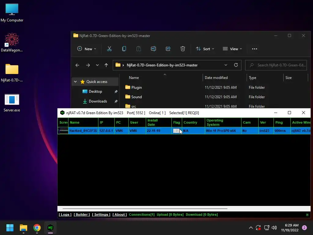Sort clients by Ping column
The width and height of the screenshot is (313, 235).
[x=282, y=122]
